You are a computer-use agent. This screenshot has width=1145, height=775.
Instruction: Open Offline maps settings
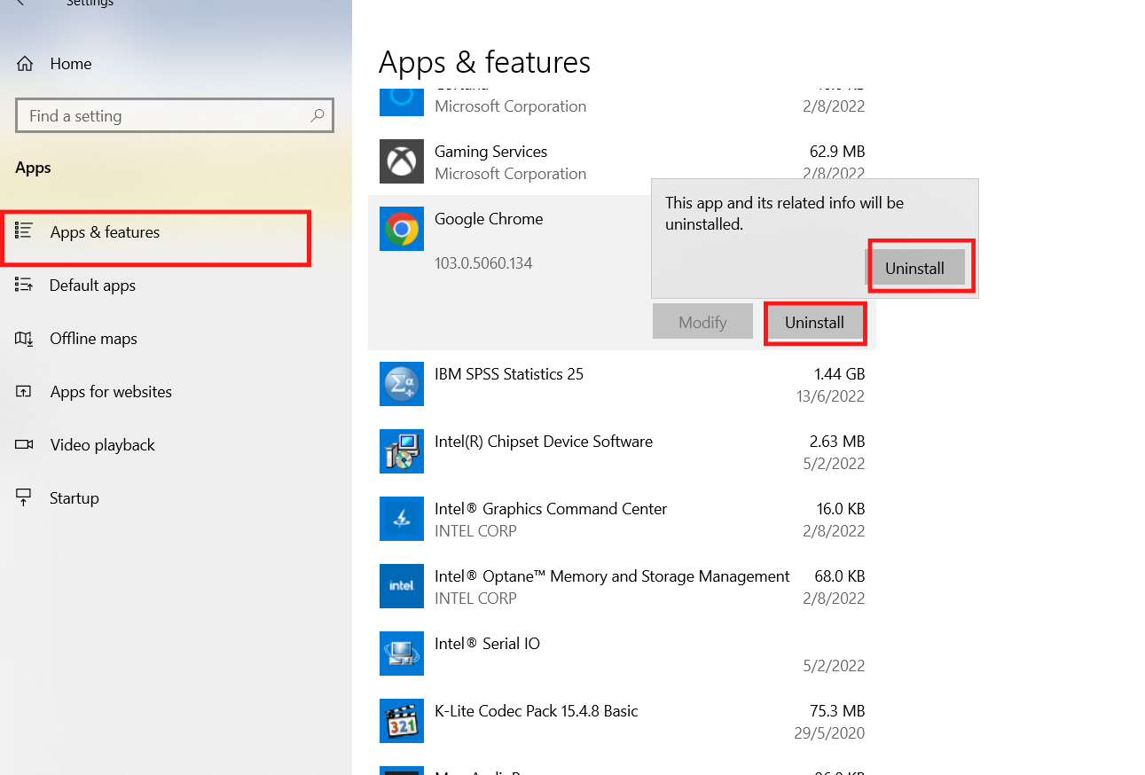point(93,339)
